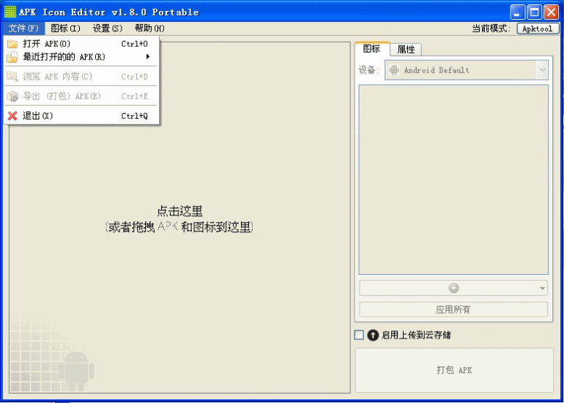564x403 pixels.
Task: Click the Ctrl+Q shortcut text
Action: click(135, 116)
